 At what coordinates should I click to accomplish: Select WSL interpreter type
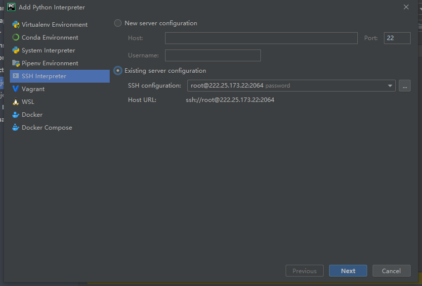[60, 102]
